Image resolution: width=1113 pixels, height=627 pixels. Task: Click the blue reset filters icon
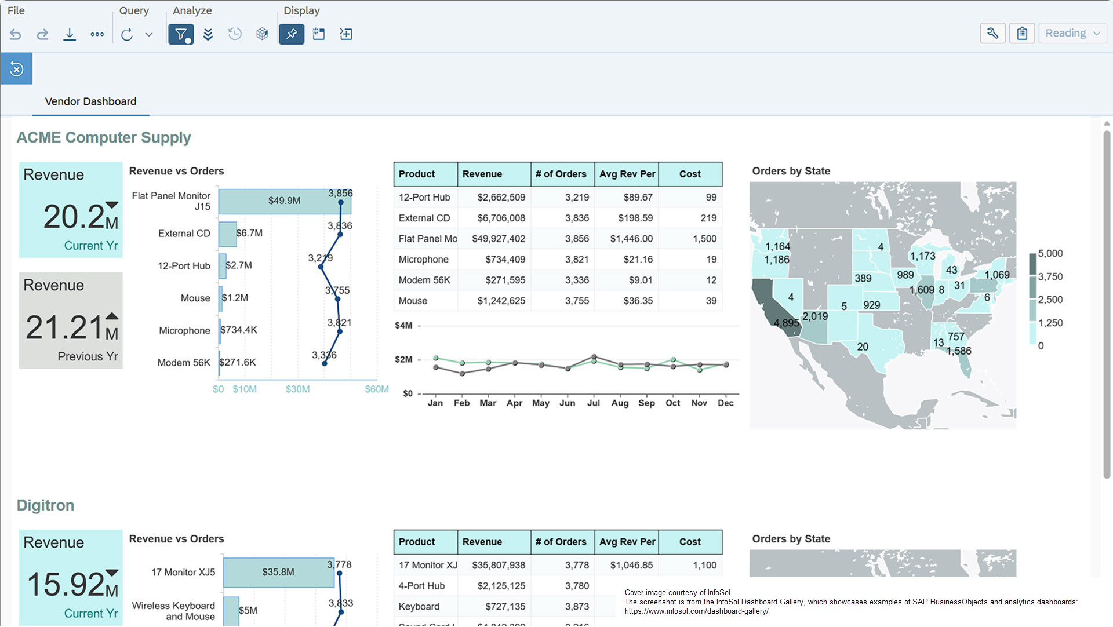click(16, 69)
